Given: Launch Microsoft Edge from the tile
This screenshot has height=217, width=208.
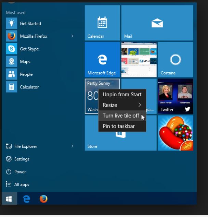Looking at the screenshot, I should pos(102,60).
